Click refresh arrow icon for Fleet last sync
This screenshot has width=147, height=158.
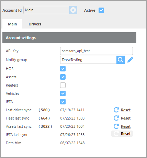pos(116,118)
